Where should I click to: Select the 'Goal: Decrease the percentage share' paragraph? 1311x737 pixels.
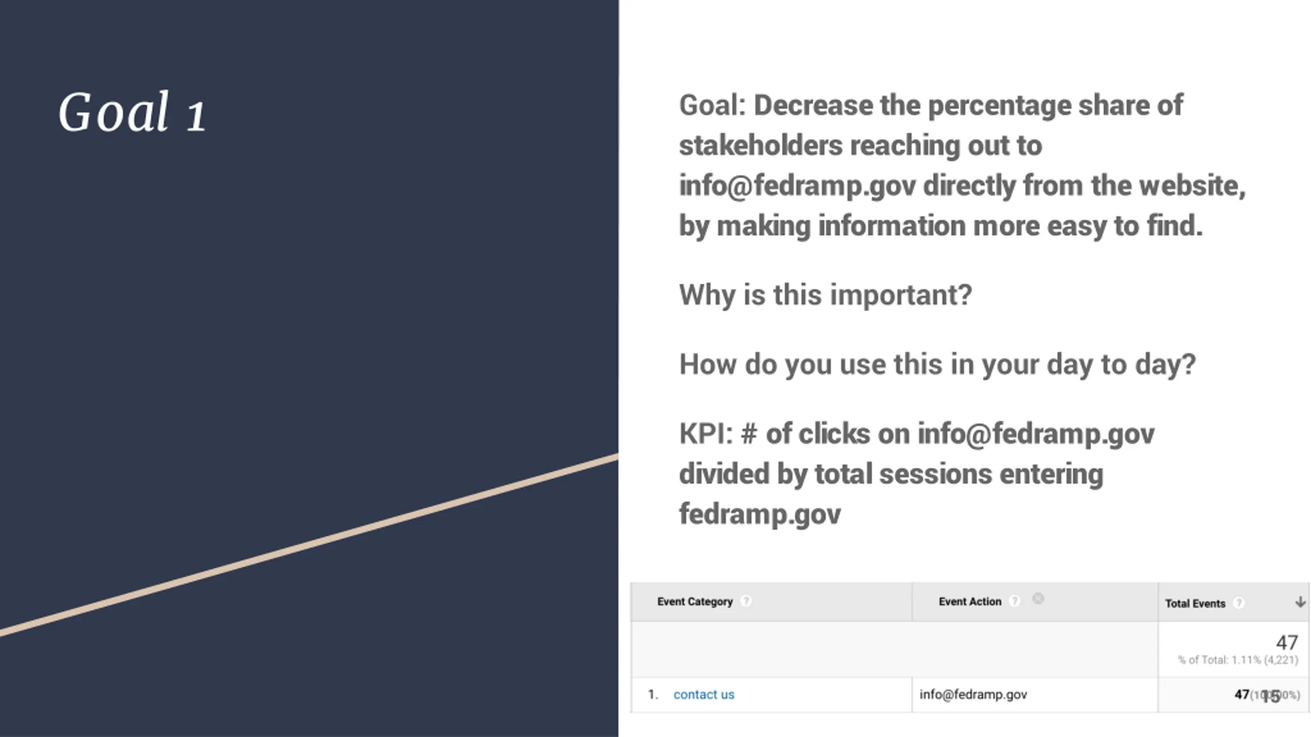click(962, 165)
